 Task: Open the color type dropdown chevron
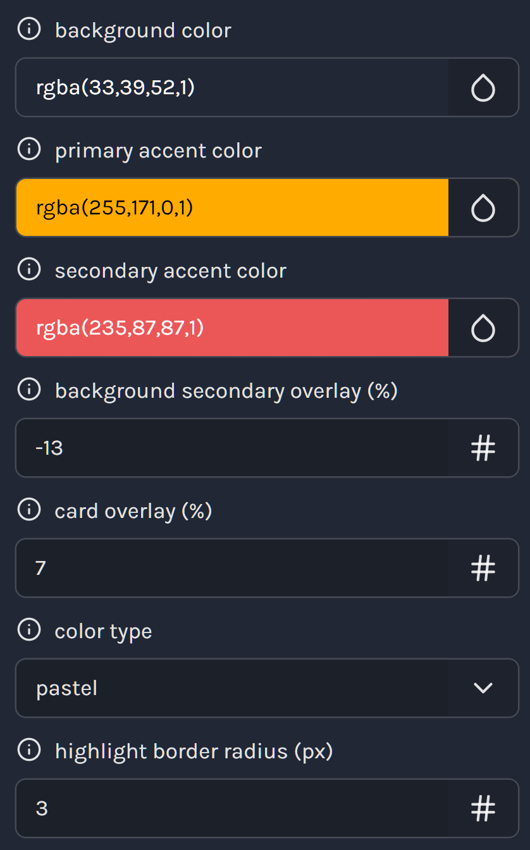click(x=483, y=688)
